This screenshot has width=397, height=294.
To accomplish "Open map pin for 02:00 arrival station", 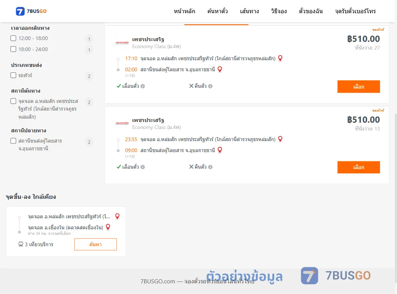I will pyautogui.click(x=220, y=69).
